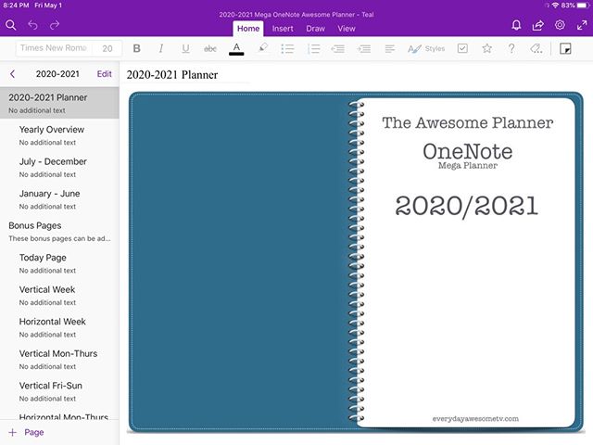Select the 2020-2021 section title
593x445 pixels.
(57, 74)
